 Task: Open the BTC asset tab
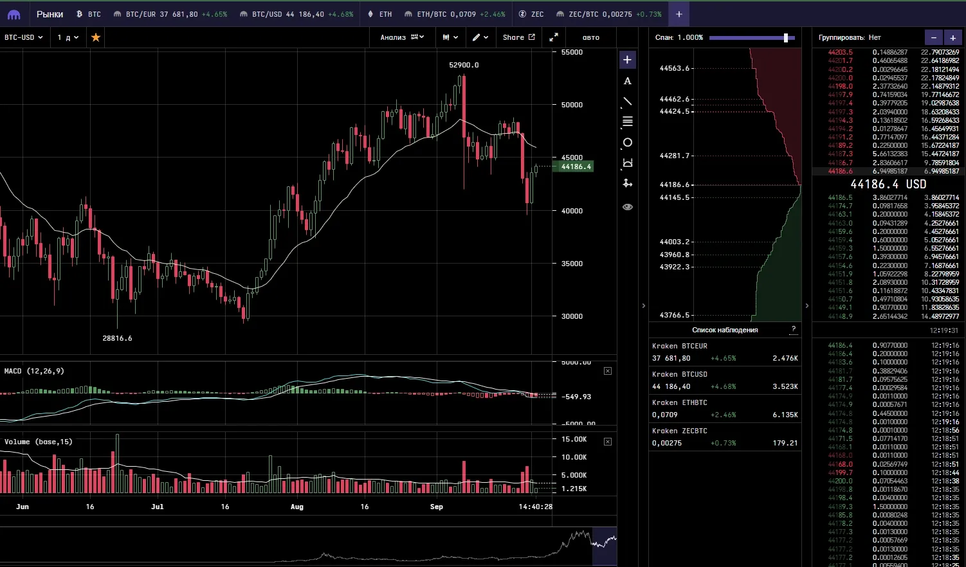click(89, 14)
